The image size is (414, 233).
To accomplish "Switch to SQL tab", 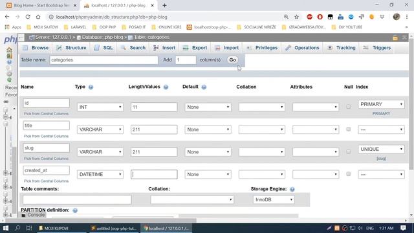I will (103, 48).
